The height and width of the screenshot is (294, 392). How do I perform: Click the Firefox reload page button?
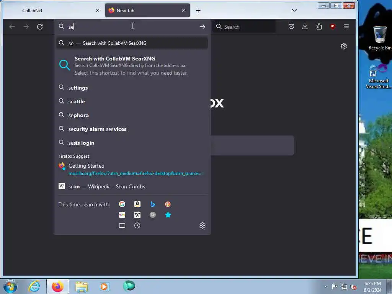coord(40,26)
